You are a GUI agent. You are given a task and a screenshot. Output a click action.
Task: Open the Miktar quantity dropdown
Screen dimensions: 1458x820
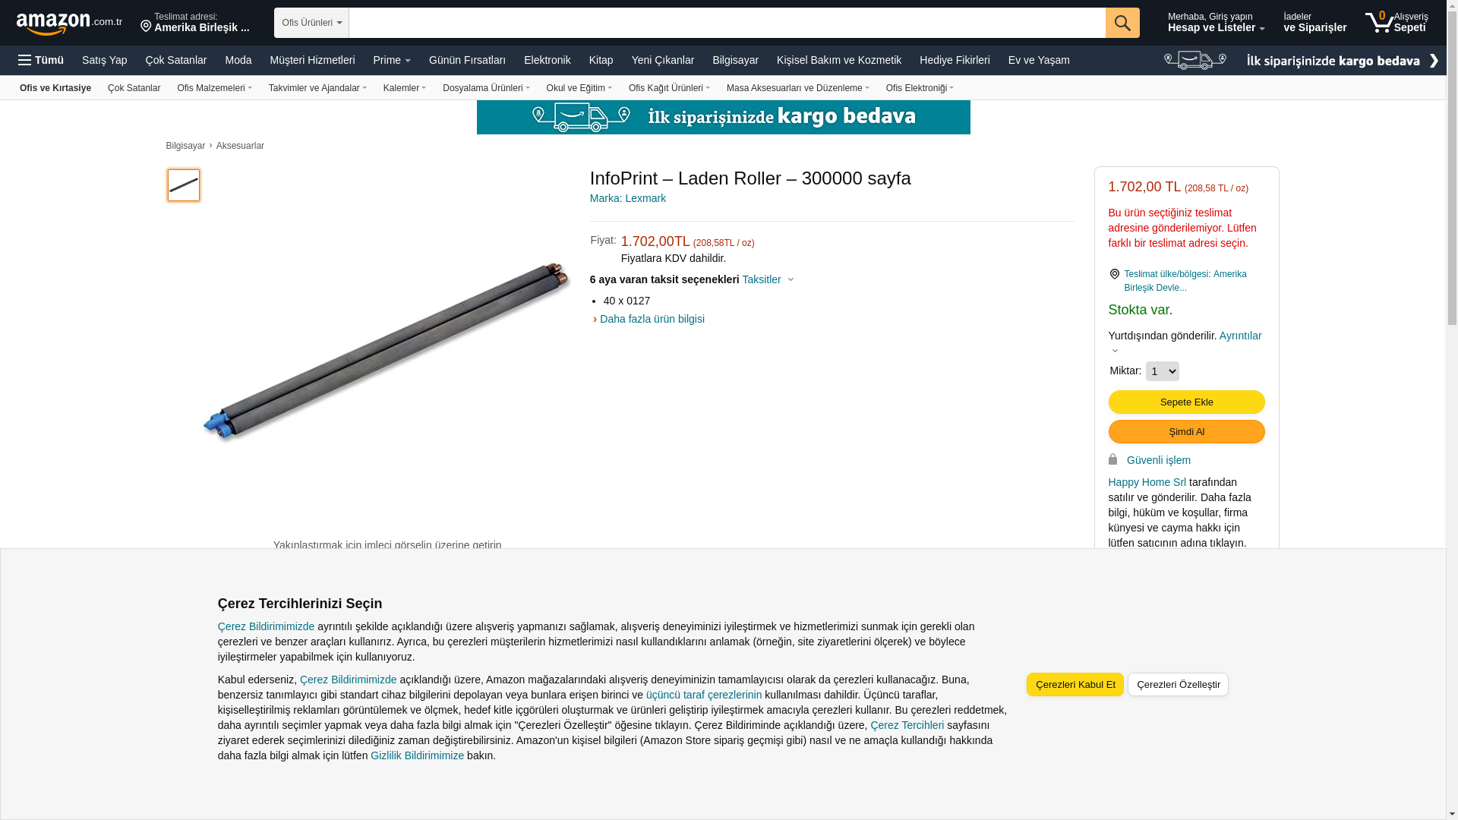point(1162,371)
